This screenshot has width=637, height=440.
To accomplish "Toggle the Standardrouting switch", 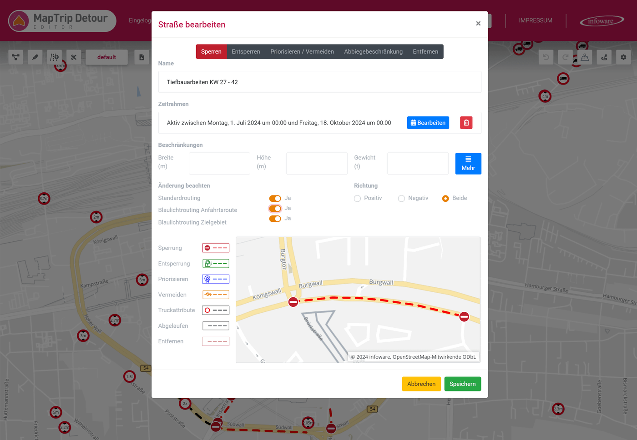I will 275,199.
